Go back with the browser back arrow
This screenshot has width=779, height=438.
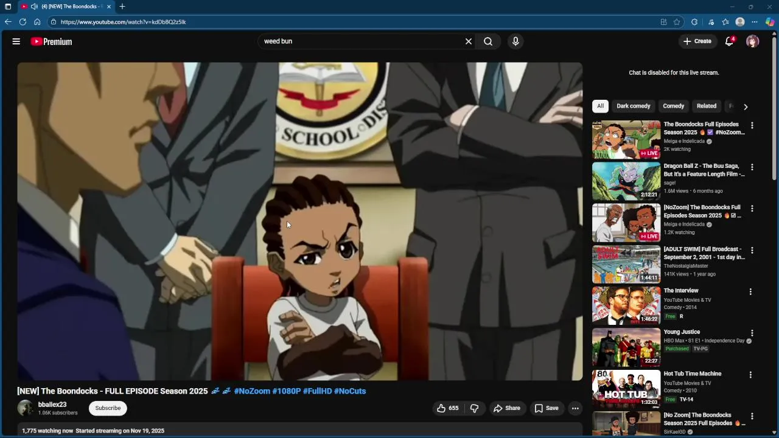[8, 22]
